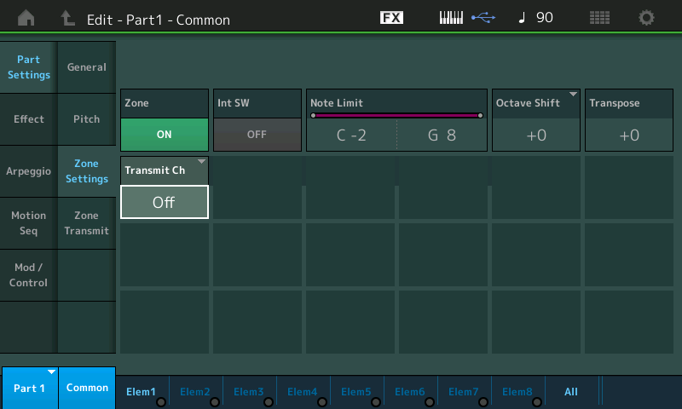
Task: Toggle the Int SW OFF switch
Action: click(257, 135)
